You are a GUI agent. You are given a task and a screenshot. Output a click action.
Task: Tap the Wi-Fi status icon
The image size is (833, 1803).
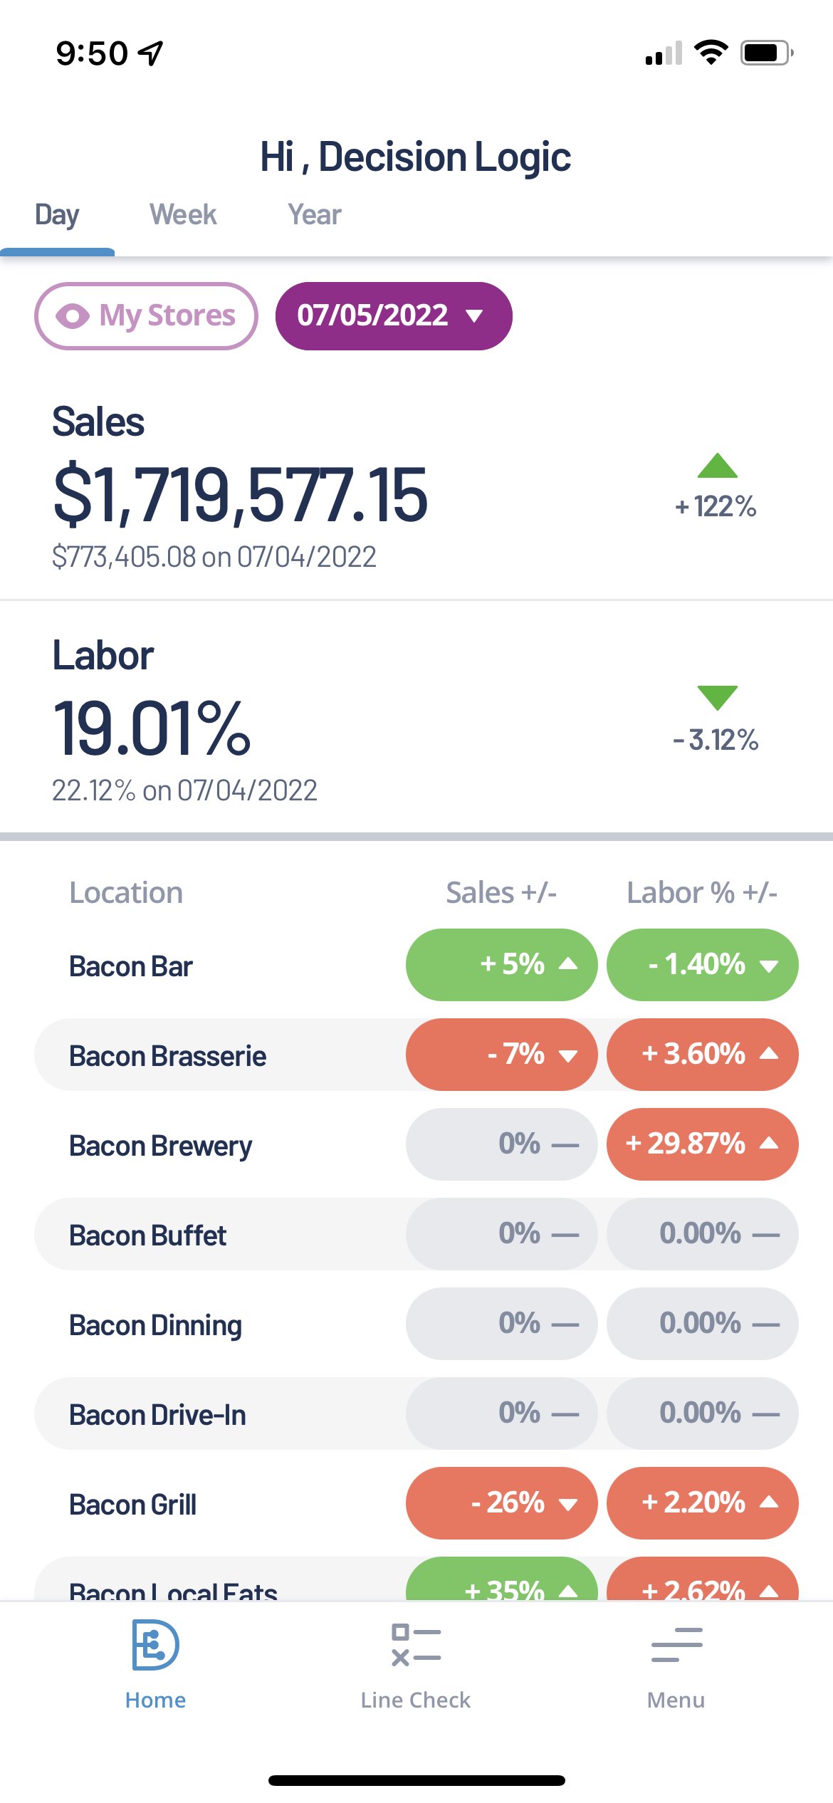pyautogui.click(x=710, y=53)
